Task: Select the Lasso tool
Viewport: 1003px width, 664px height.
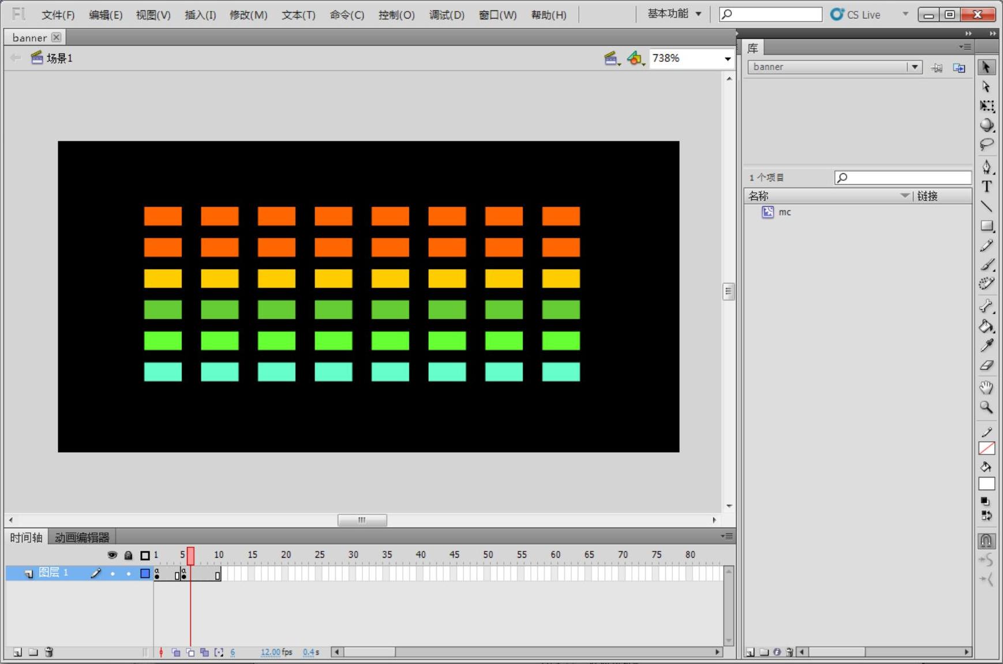Action: (986, 144)
